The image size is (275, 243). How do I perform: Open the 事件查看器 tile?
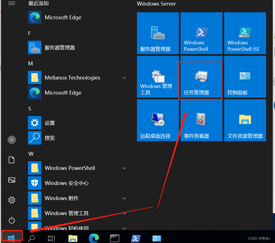tap(201, 120)
